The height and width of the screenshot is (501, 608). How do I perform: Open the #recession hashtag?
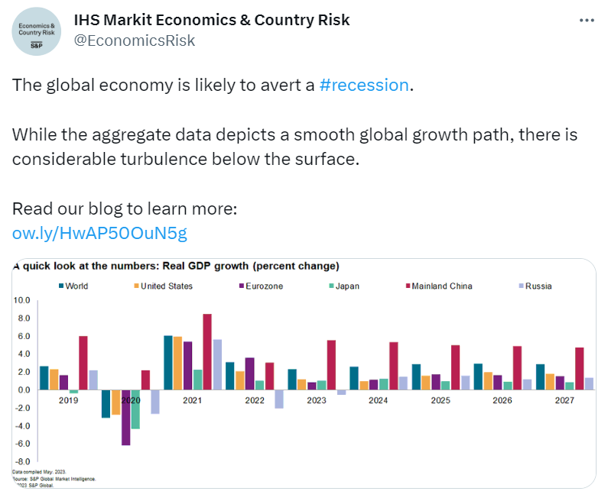click(363, 85)
